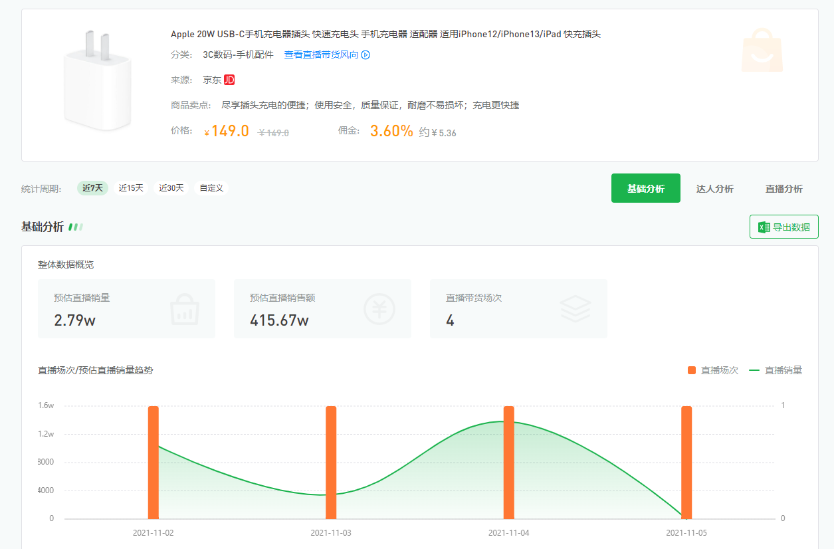This screenshot has height=549, width=834.
Task: Click the JD source logo icon
Action: pyautogui.click(x=229, y=80)
